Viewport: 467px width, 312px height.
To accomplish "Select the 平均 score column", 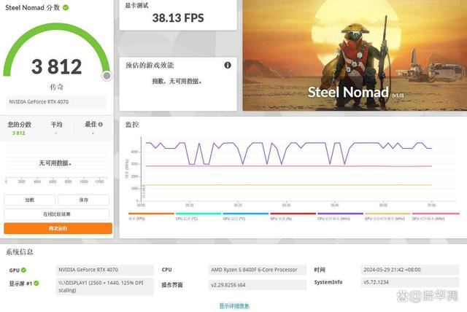I will [x=56, y=128].
